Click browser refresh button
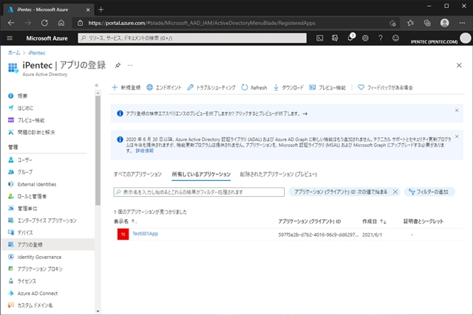473x315 pixels. point(44,23)
